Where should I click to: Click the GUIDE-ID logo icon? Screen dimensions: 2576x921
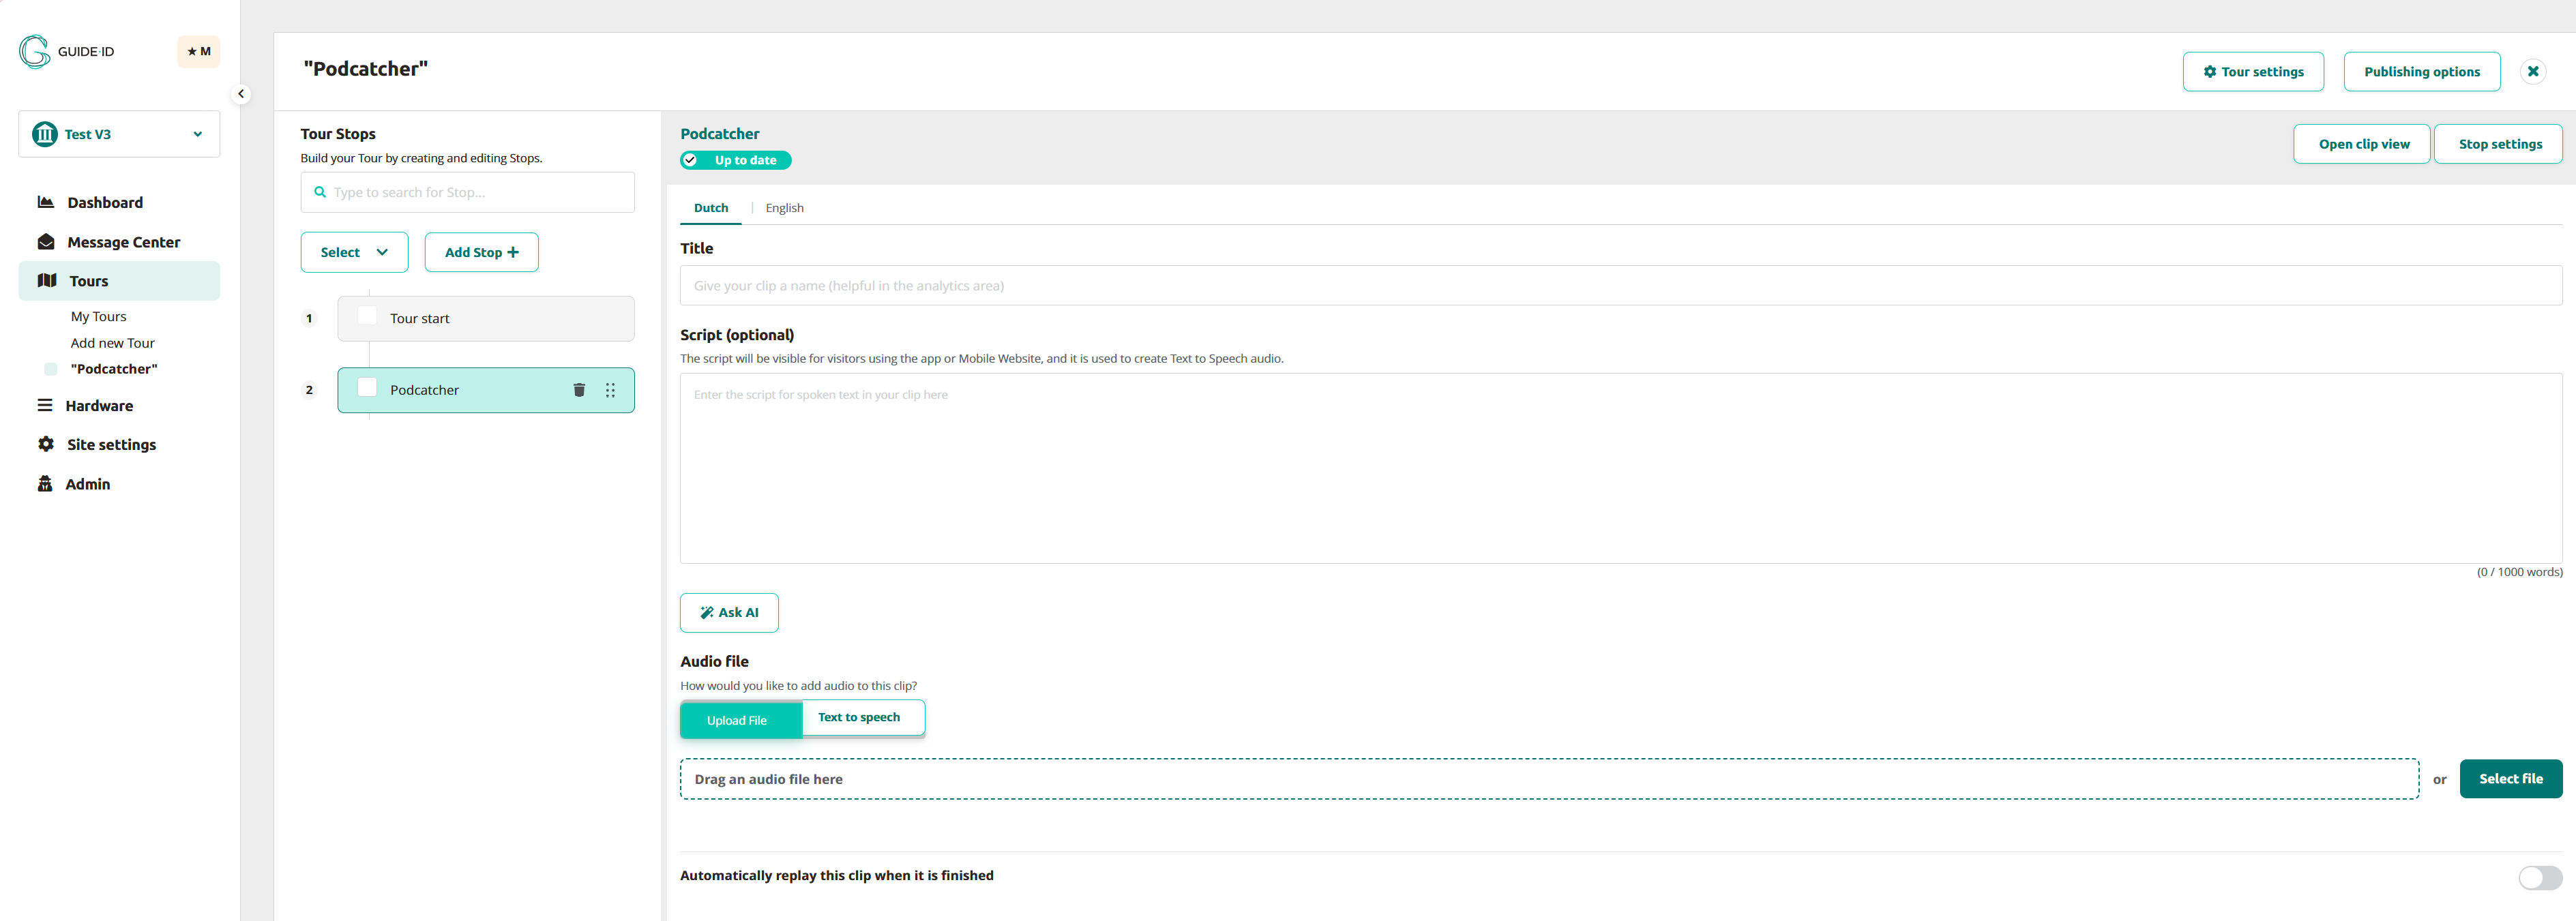[34, 51]
